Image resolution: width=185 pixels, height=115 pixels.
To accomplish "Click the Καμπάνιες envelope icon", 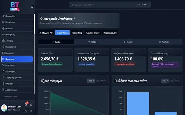I will click(x=3, y=53).
